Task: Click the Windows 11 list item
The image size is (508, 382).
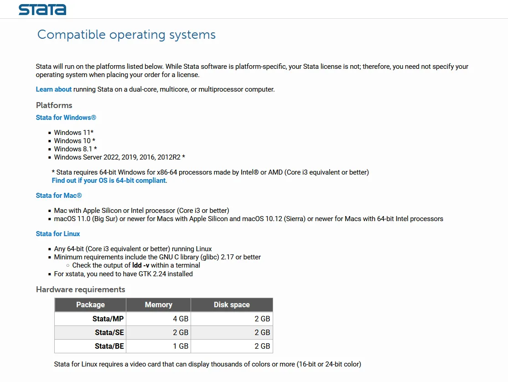Action: click(74, 132)
